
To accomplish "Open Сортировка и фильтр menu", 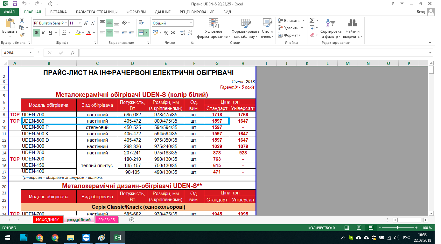I will click(x=331, y=28).
